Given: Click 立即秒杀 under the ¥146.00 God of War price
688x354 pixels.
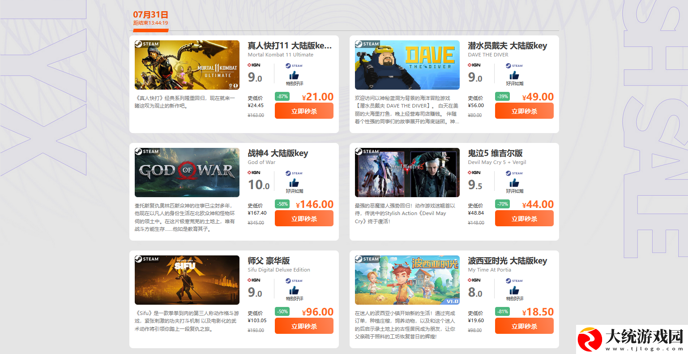Looking at the screenshot, I should point(304,218).
